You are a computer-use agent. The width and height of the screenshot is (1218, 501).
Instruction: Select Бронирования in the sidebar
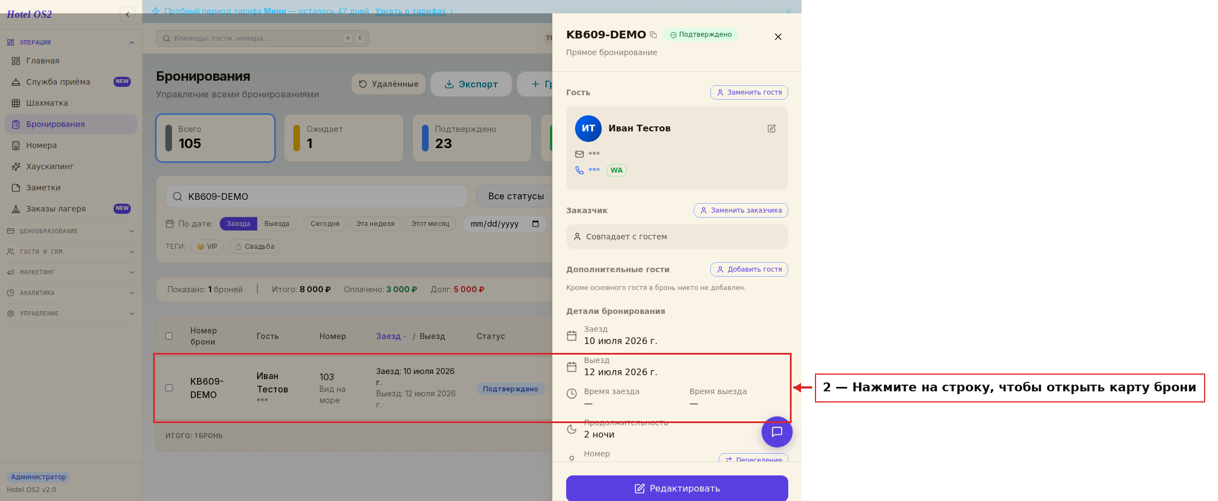71,124
